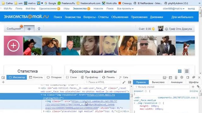Expand bookmarks overflow chevron
The width and height of the screenshot is (202, 113).
point(199,3)
